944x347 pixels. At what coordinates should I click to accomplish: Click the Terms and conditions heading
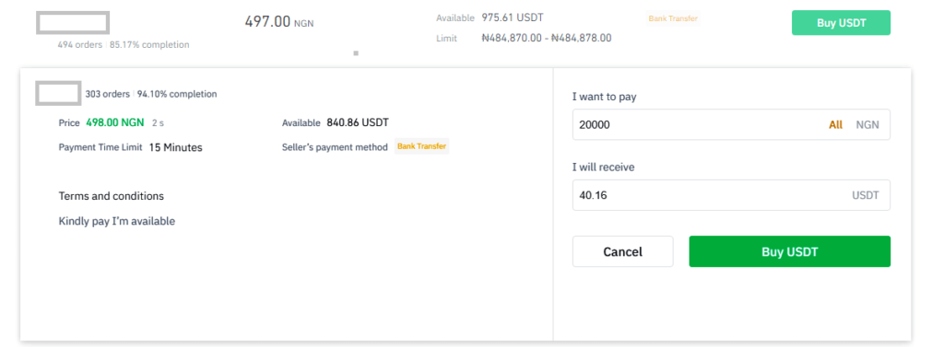coord(112,196)
